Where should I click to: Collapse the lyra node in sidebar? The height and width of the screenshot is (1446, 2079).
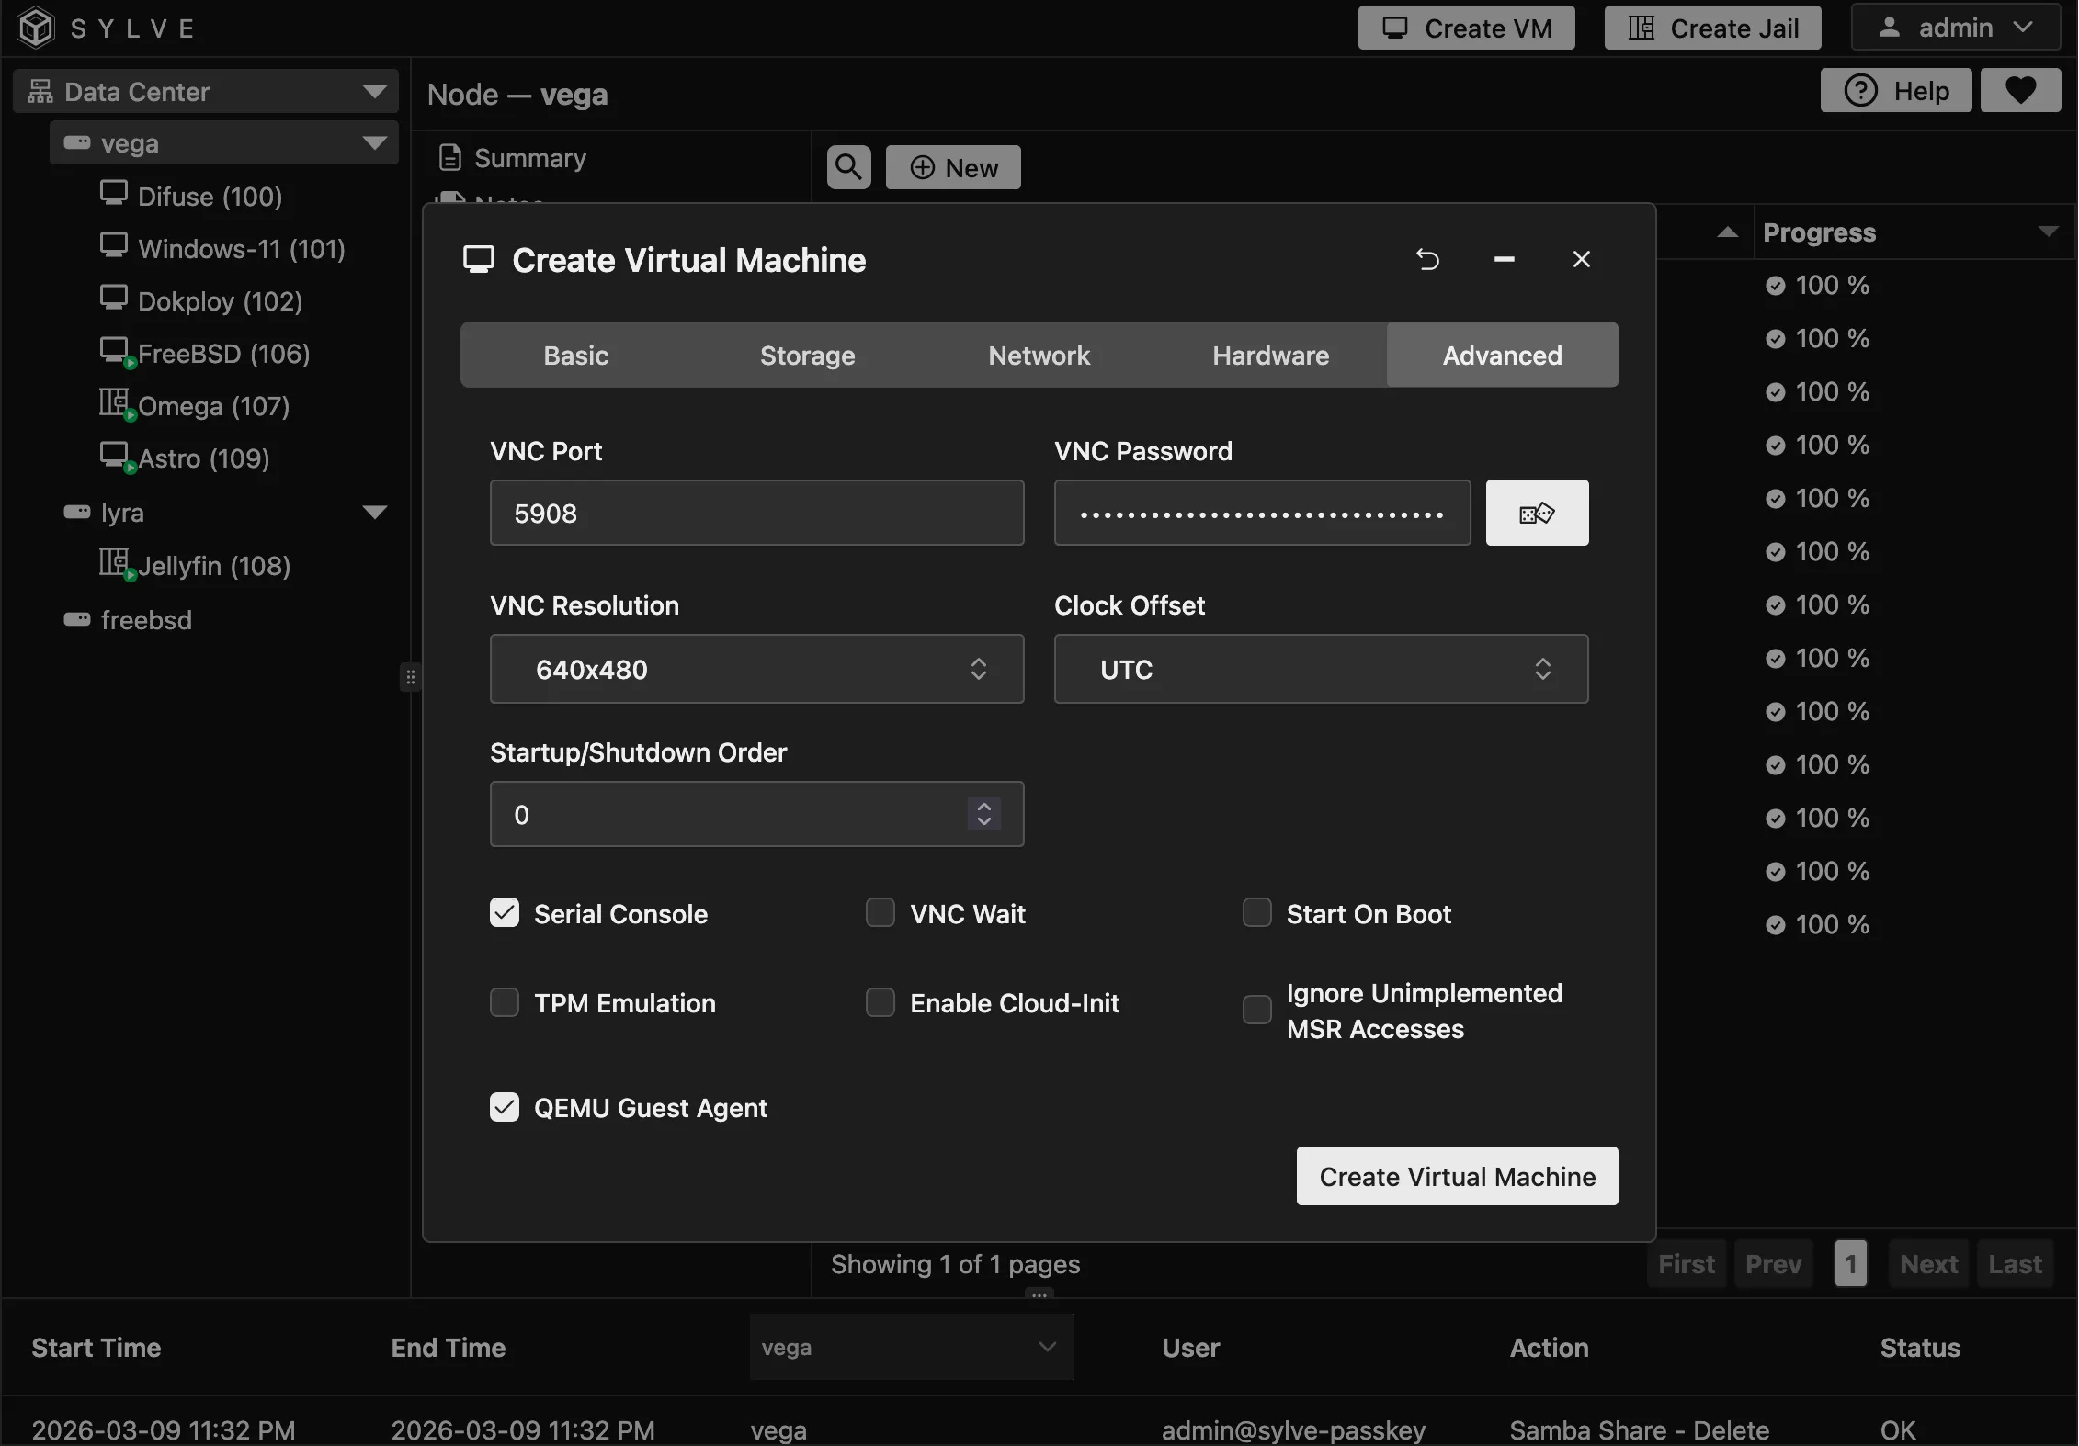[374, 512]
